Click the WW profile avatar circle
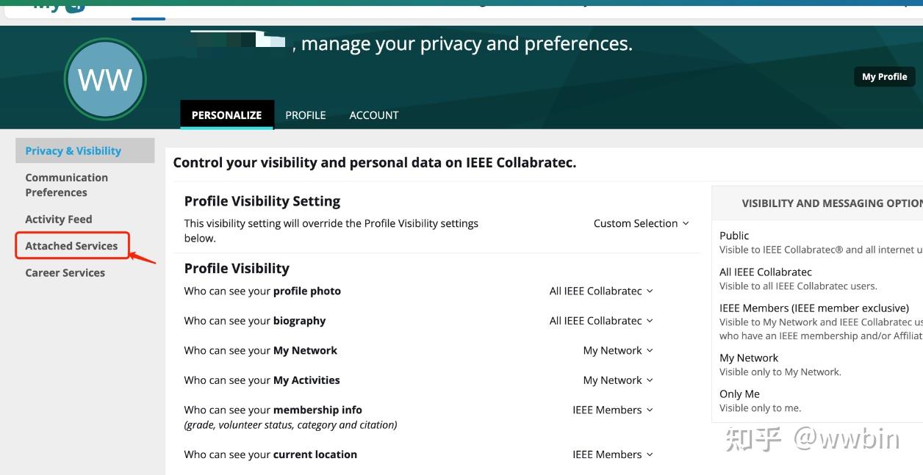The width and height of the screenshot is (923, 475). coord(105,79)
